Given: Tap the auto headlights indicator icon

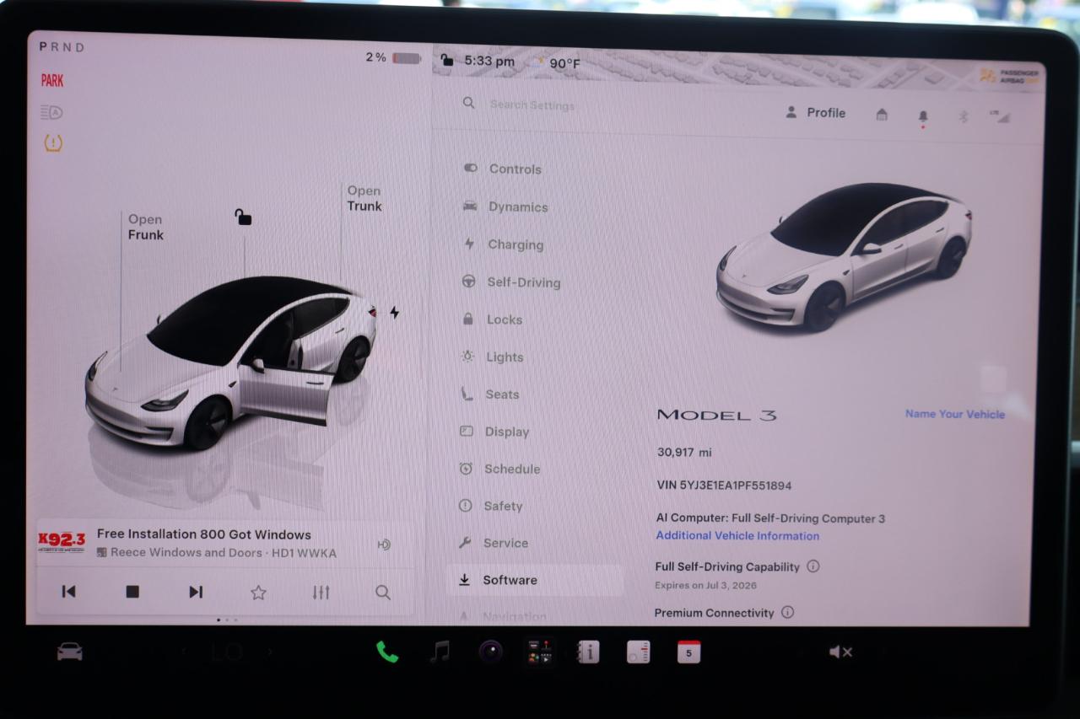Looking at the screenshot, I should click(x=51, y=112).
